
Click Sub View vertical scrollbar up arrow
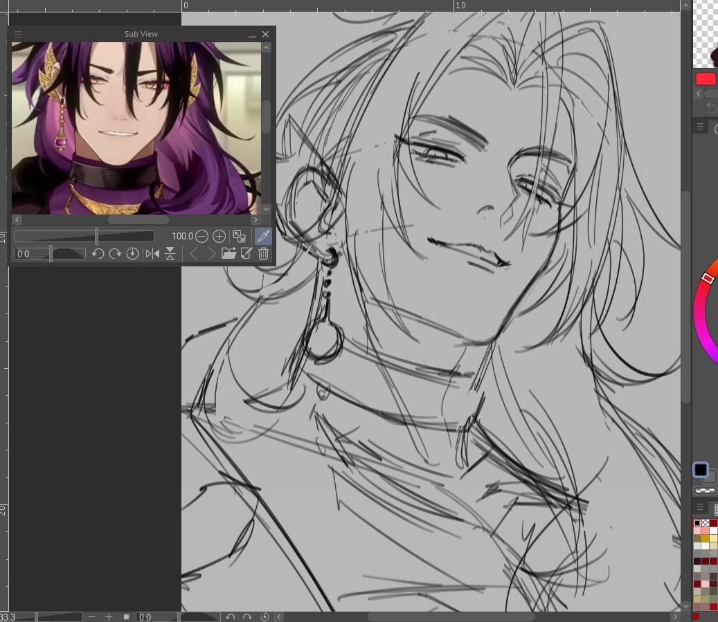[x=267, y=48]
